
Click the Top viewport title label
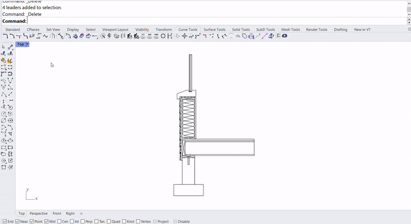pyautogui.click(x=20, y=45)
